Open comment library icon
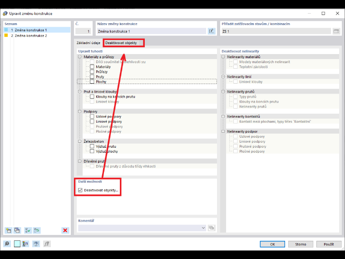The width and height of the screenshot is (345, 259). click(x=212, y=228)
